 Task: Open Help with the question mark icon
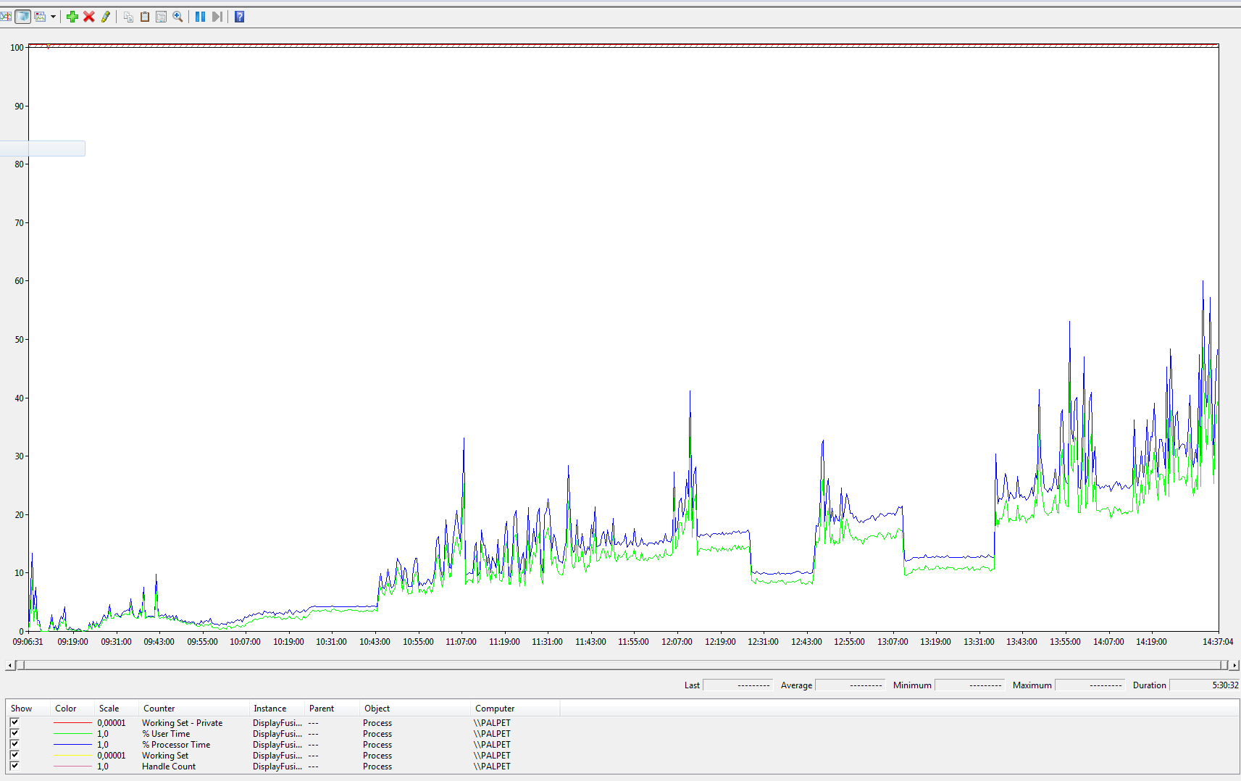click(239, 17)
